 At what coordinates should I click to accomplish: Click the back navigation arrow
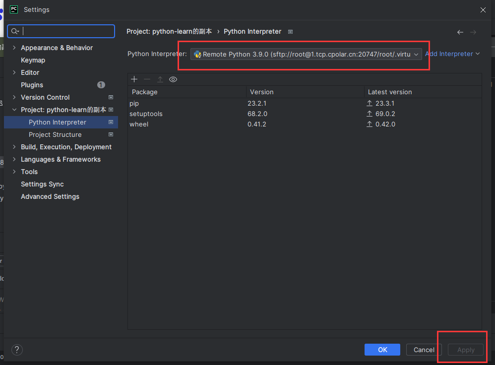(460, 32)
